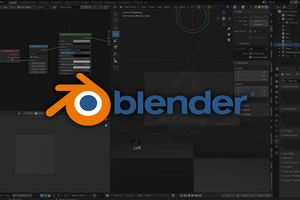The image size is (300, 200).
Task: Select the active Rotate tool
Action: coord(115,34)
